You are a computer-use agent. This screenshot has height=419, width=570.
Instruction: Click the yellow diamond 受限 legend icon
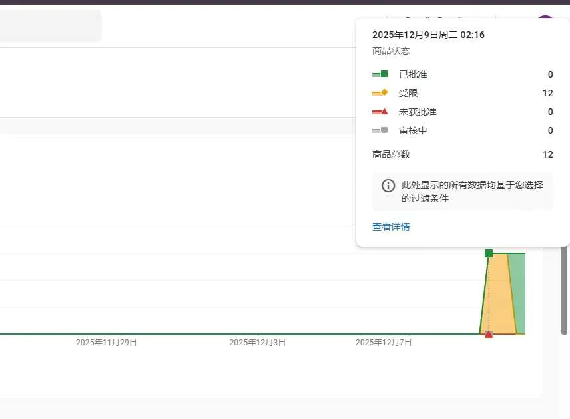(x=380, y=93)
